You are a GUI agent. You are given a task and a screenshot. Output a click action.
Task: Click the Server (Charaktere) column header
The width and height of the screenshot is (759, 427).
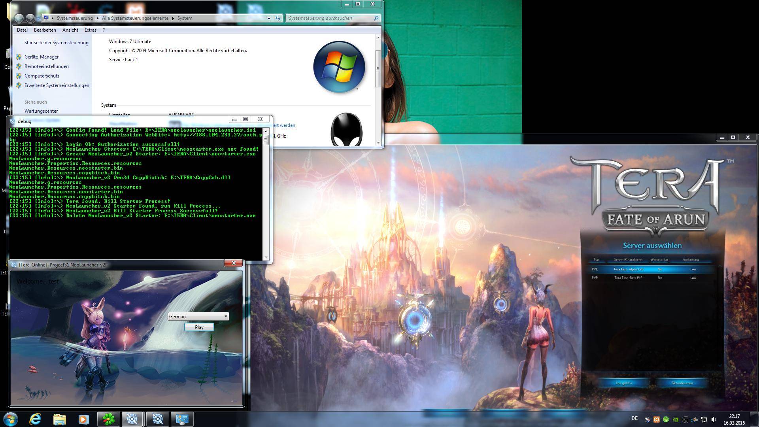tap(628, 260)
